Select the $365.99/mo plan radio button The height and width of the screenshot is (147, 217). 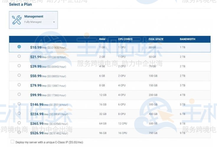[19, 123]
